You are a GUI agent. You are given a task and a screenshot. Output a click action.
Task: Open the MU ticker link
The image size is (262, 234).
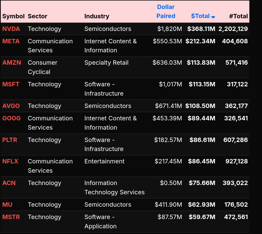point(7,205)
